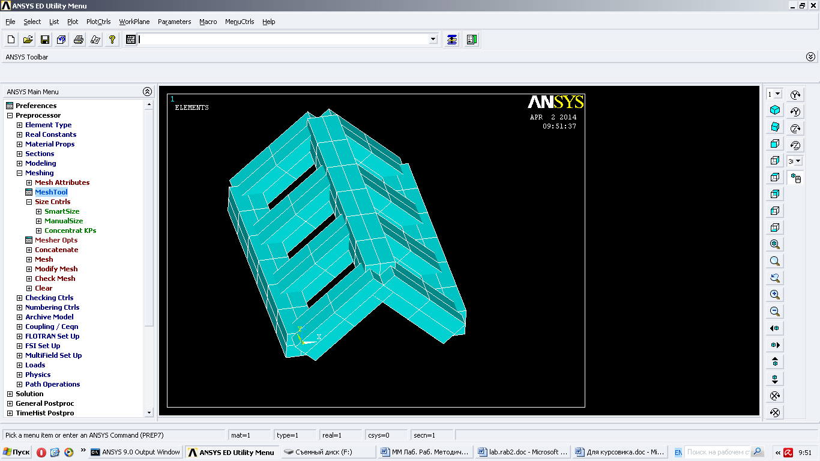Open Mesher Opts dialog

(56, 240)
